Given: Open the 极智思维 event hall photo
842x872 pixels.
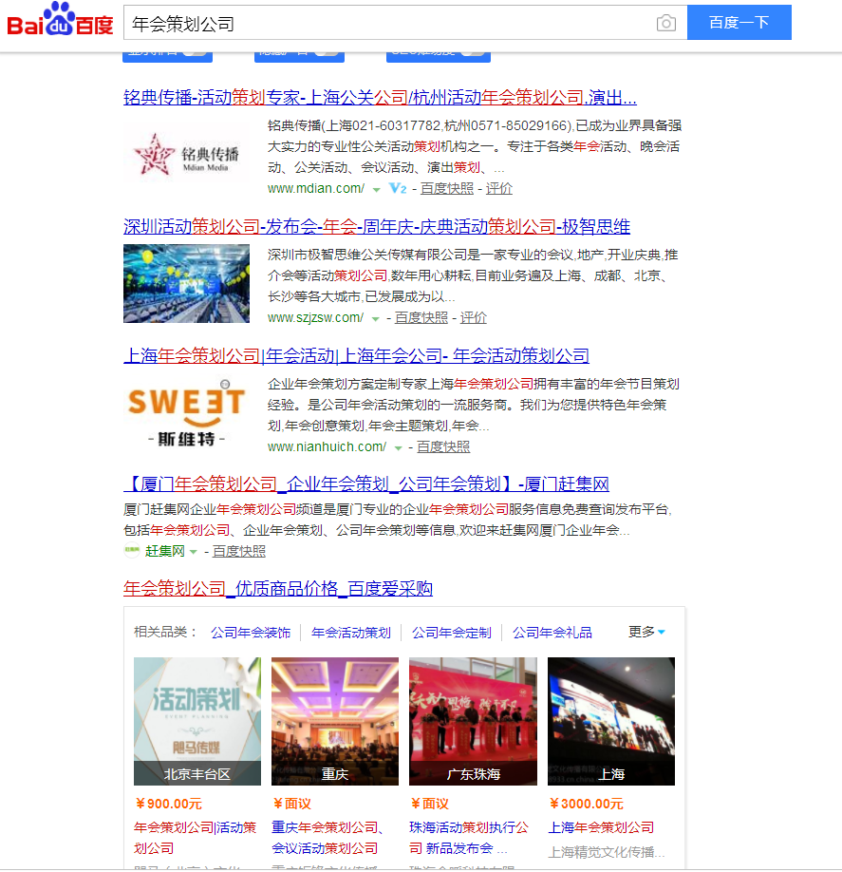Looking at the screenshot, I should click(x=187, y=283).
